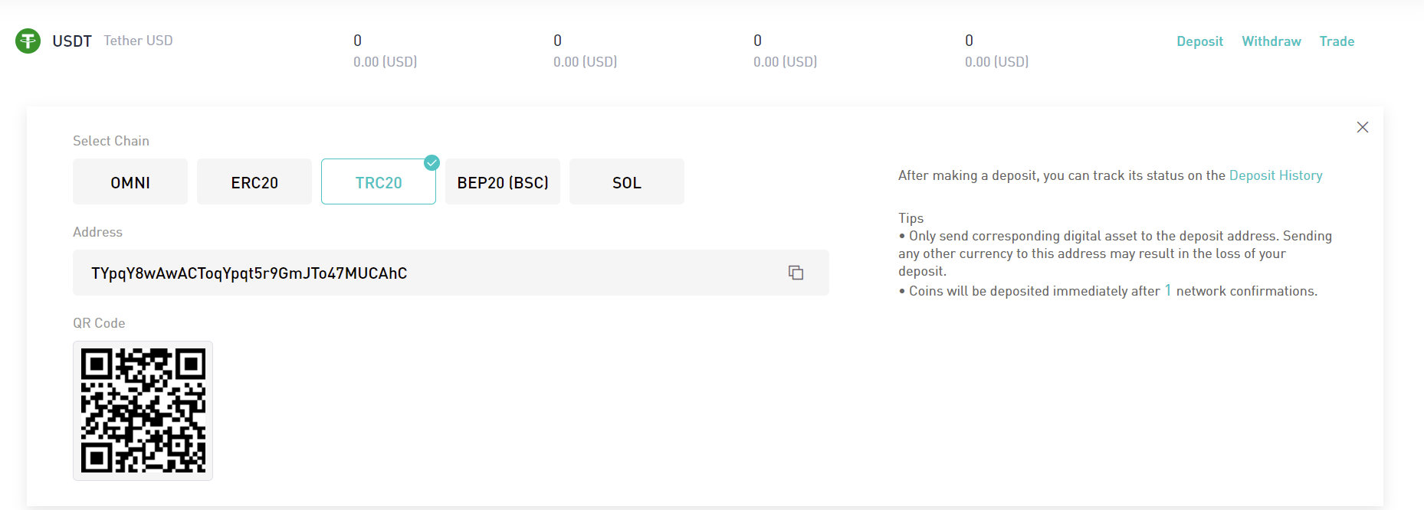Close the deposit panel with X icon
Image resolution: width=1424 pixels, height=510 pixels.
click(1362, 127)
